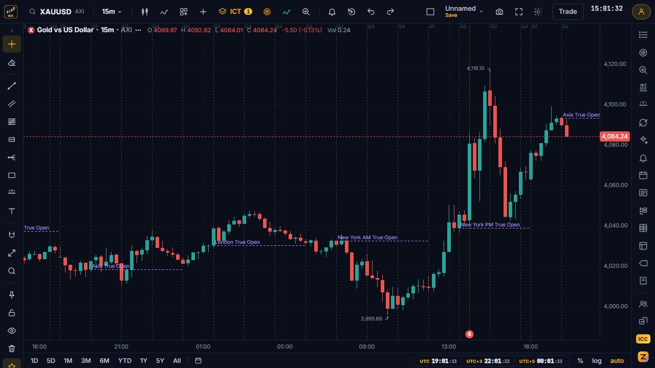This screenshot has width=655, height=368.
Task: Select the All range tab
Action: pyautogui.click(x=177, y=360)
